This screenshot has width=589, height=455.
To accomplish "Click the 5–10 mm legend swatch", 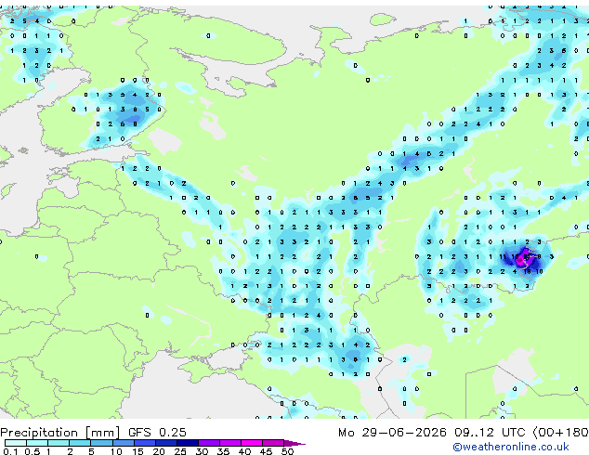I will click(101, 443).
